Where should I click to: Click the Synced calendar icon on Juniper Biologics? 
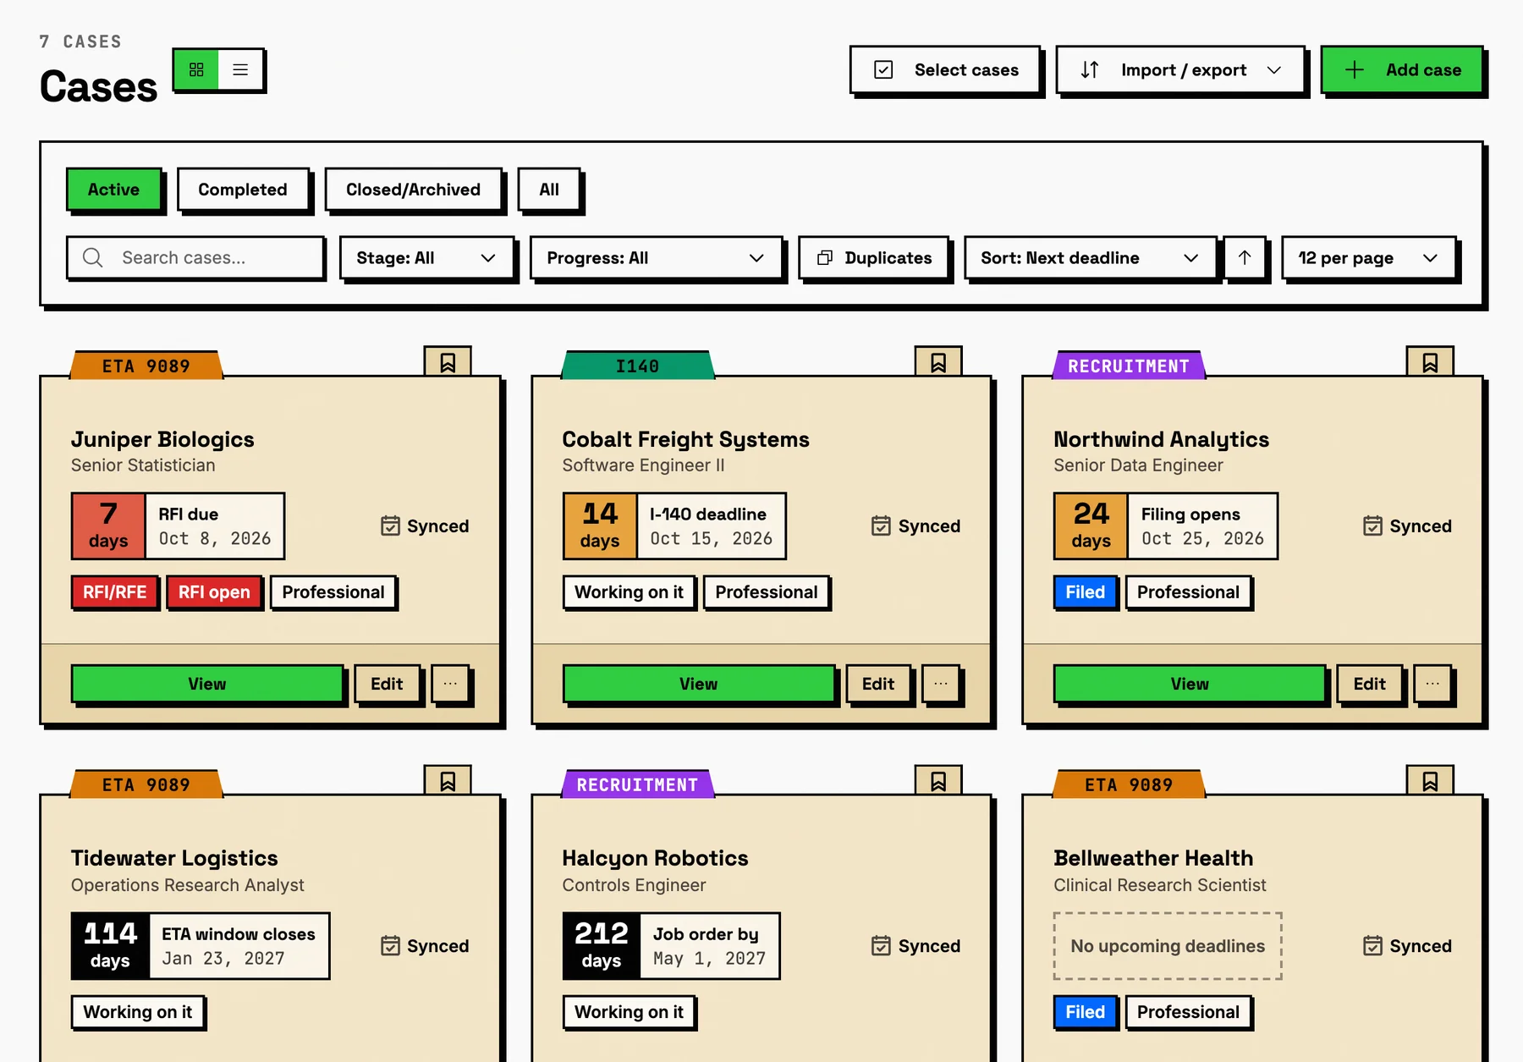coord(390,525)
